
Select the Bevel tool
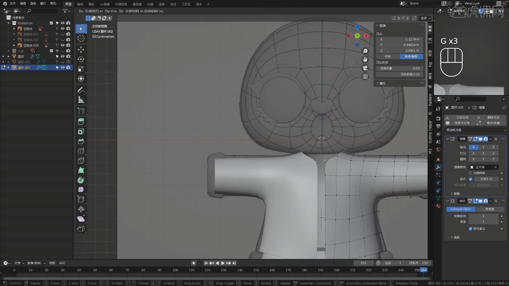coord(81,141)
